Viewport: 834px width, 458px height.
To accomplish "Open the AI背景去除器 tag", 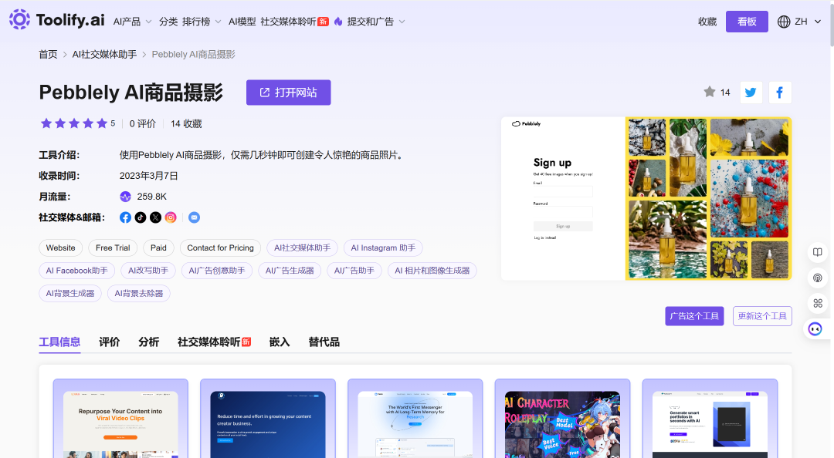I will (139, 293).
